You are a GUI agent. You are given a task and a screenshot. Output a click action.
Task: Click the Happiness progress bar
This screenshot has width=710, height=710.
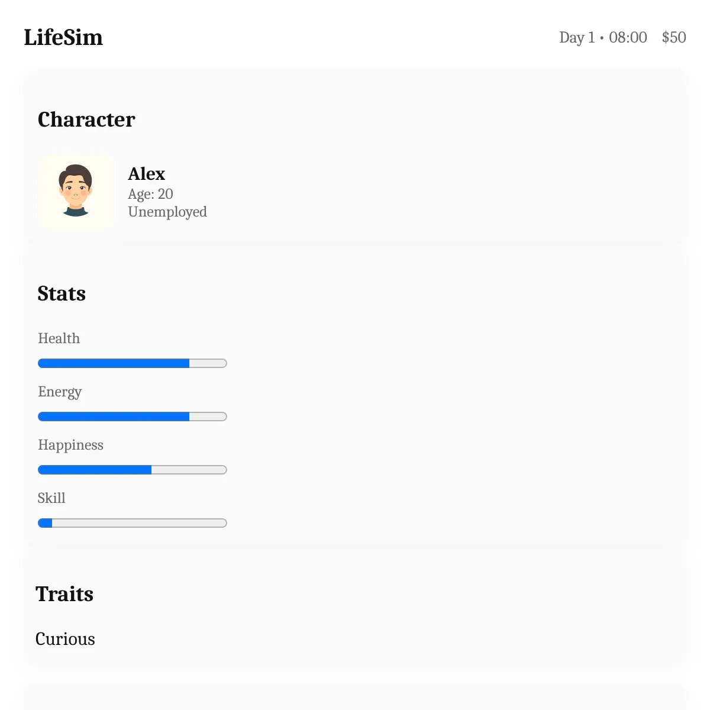(133, 470)
